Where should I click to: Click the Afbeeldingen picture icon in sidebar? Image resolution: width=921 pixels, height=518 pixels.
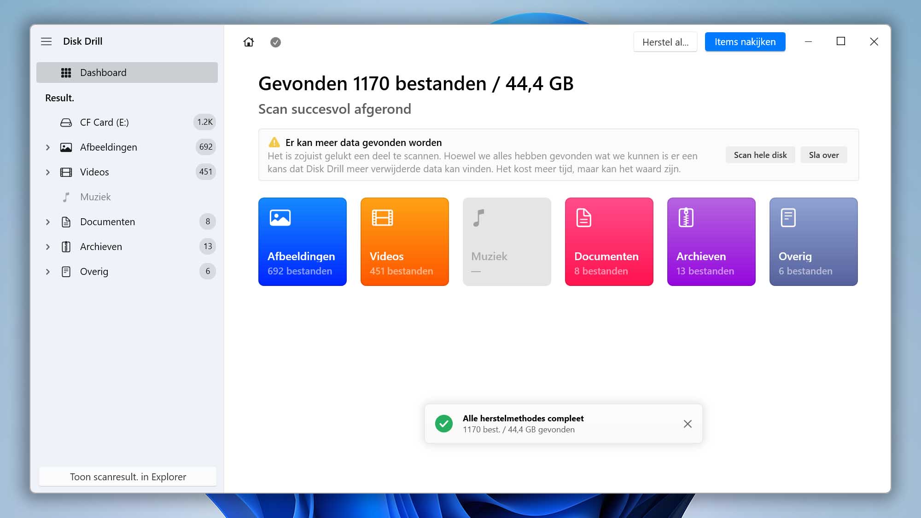pyautogui.click(x=66, y=147)
